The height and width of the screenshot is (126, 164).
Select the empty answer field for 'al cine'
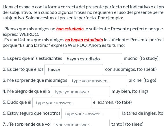[97, 81]
